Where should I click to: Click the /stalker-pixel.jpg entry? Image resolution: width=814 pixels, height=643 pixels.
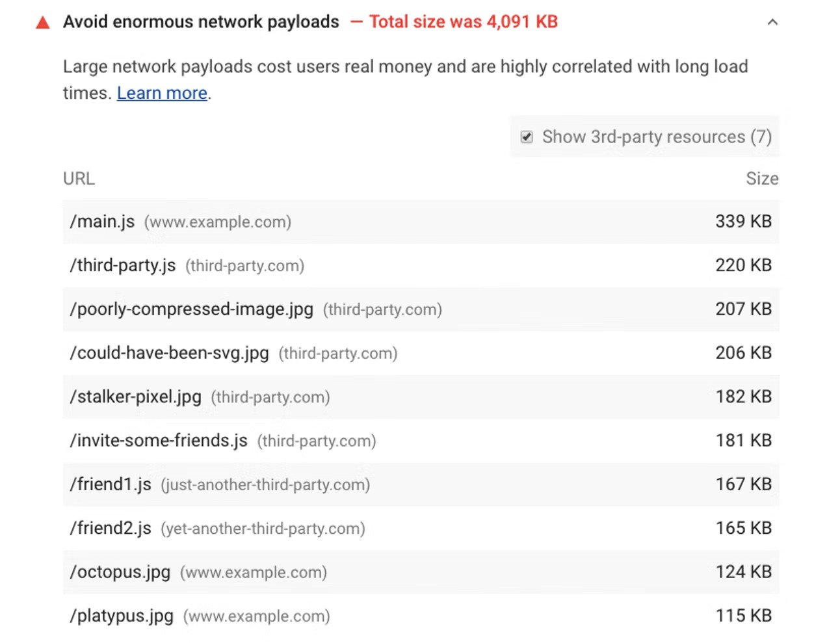tap(134, 397)
